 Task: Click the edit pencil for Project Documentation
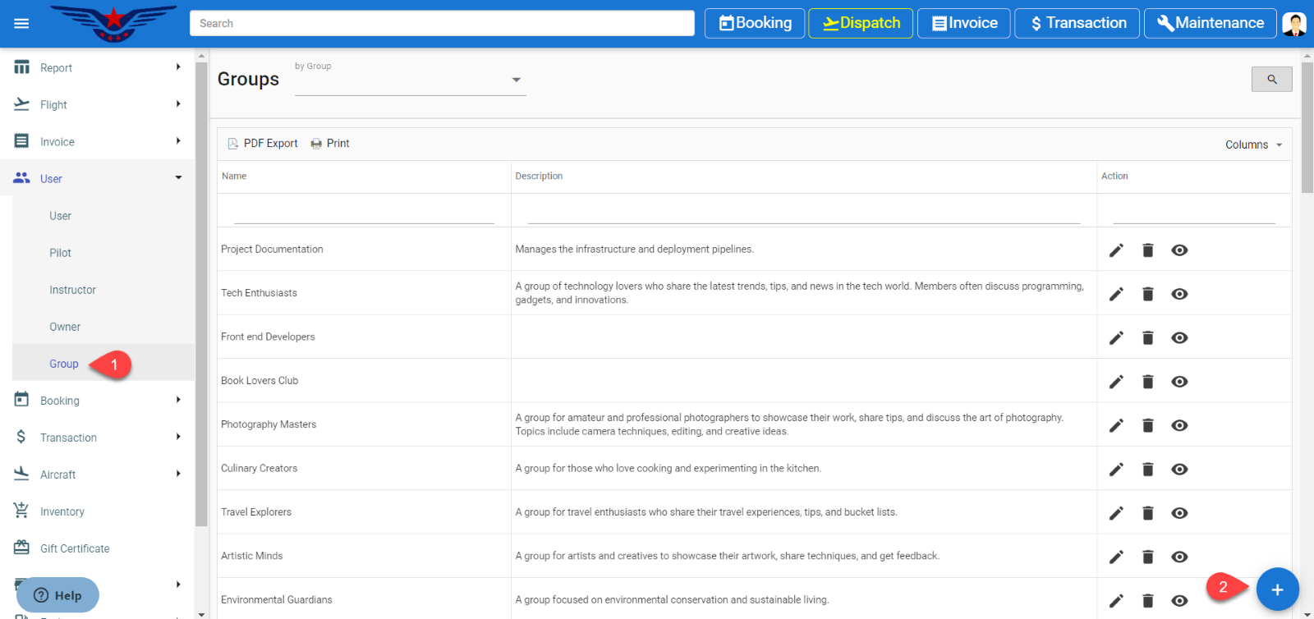pos(1116,250)
